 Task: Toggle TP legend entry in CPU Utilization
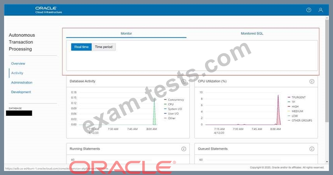click(x=291, y=102)
